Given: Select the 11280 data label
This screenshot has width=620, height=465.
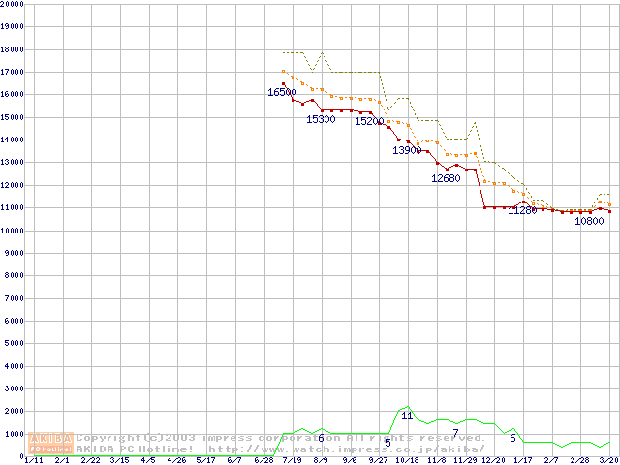Looking at the screenshot, I should pos(522,210).
